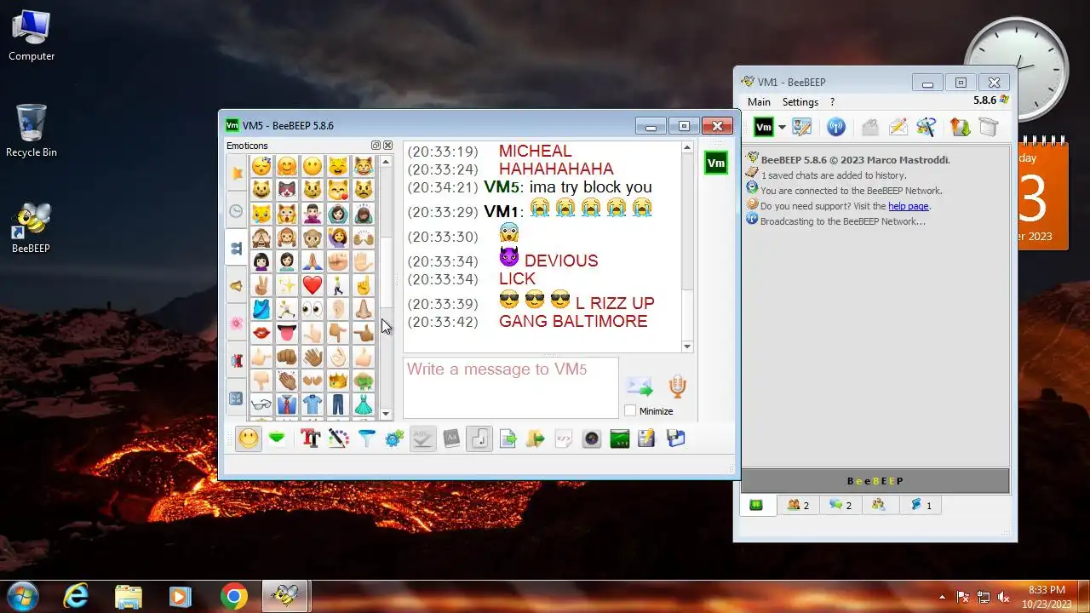Click emoticon list scroll down arrow
This screenshot has width=1090, height=613.
pos(386,414)
